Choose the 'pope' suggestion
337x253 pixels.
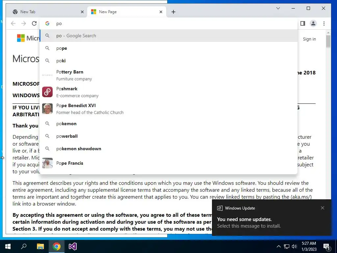(169, 48)
